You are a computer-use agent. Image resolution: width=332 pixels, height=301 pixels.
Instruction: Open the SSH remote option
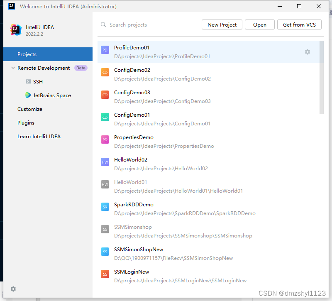point(48,81)
